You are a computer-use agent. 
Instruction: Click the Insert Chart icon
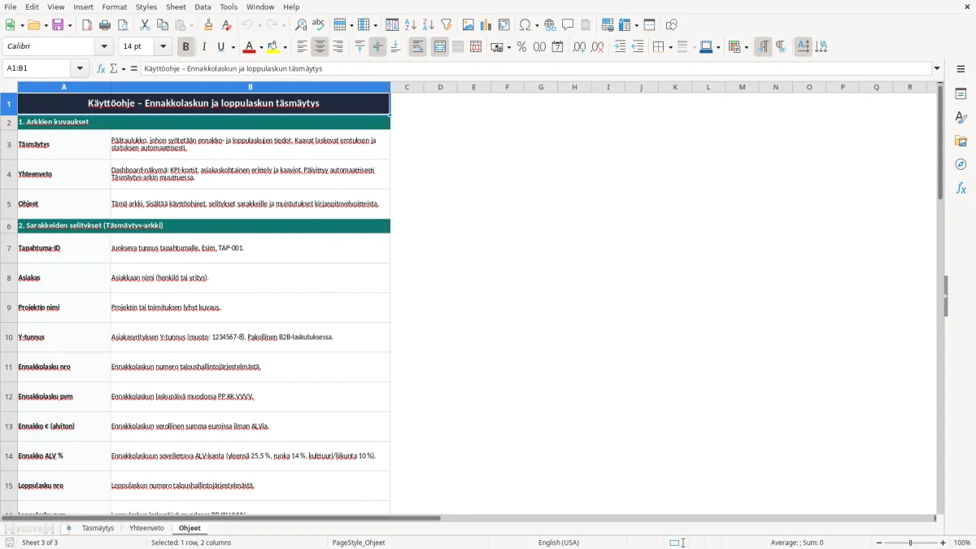tap(486, 25)
